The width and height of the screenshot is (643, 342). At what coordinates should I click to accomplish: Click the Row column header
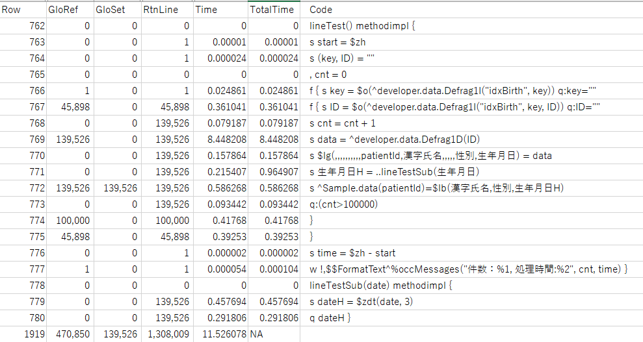10,10
